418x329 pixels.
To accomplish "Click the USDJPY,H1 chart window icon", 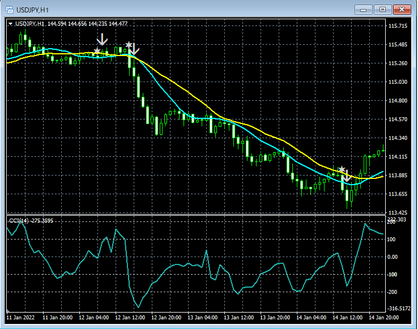I will (x=10, y=10).
